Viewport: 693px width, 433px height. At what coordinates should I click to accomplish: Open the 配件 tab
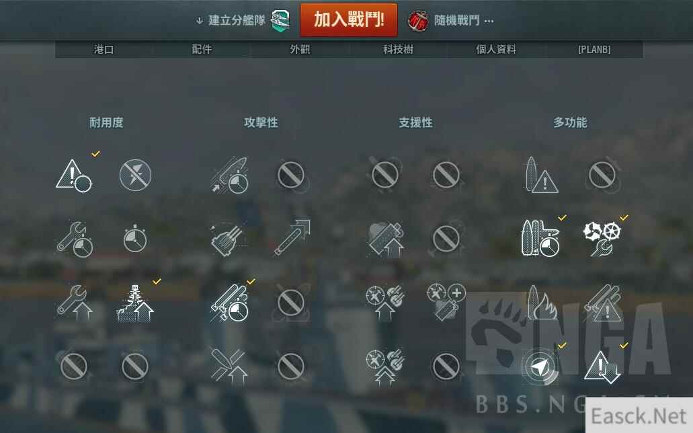point(202,50)
